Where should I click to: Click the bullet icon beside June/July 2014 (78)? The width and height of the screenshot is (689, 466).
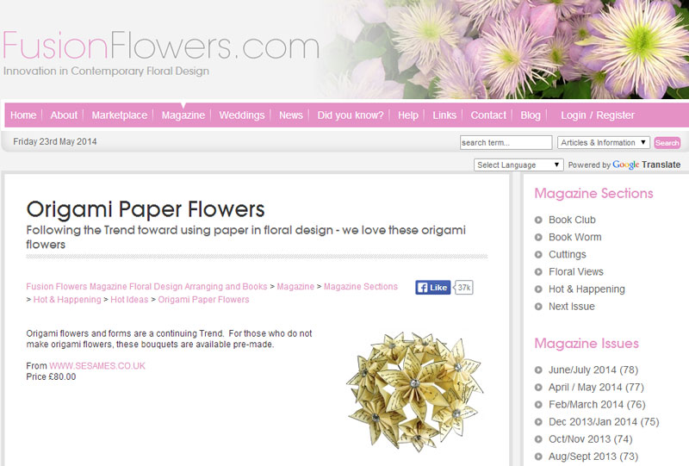point(538,370)
